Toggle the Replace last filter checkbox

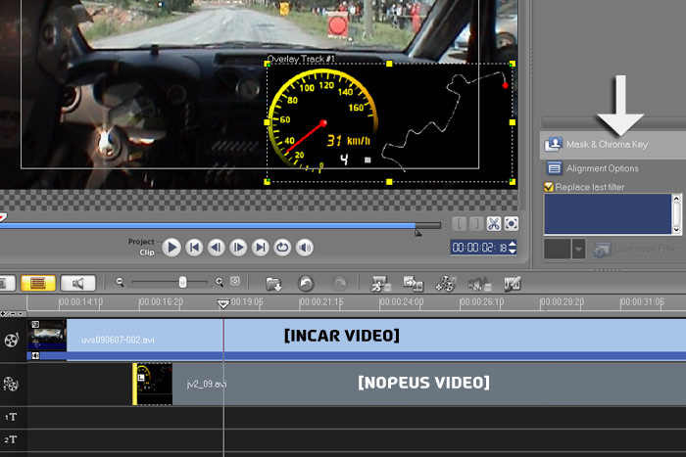pos(549,186)
